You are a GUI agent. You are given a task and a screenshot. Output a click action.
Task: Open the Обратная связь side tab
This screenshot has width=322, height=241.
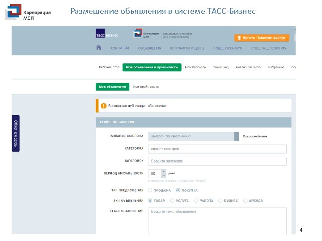coord(16,133)
